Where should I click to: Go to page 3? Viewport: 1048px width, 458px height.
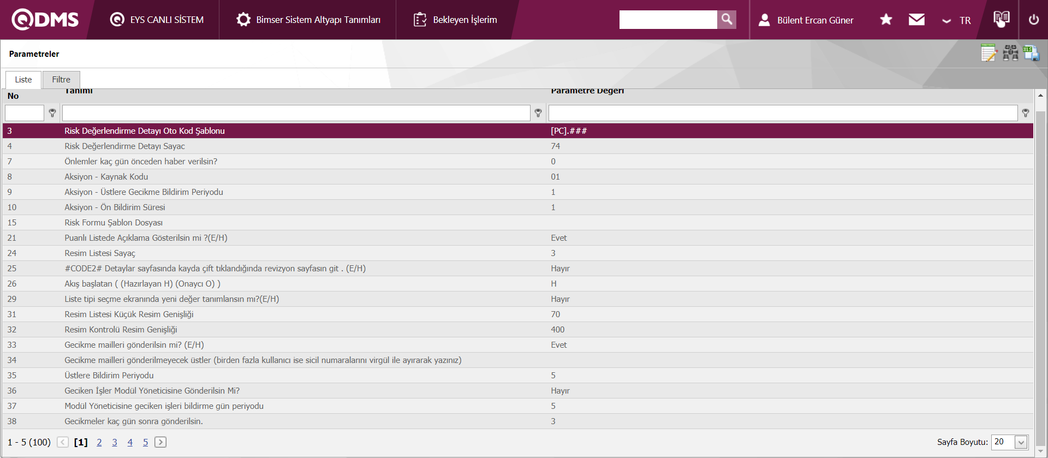point(115,442)
